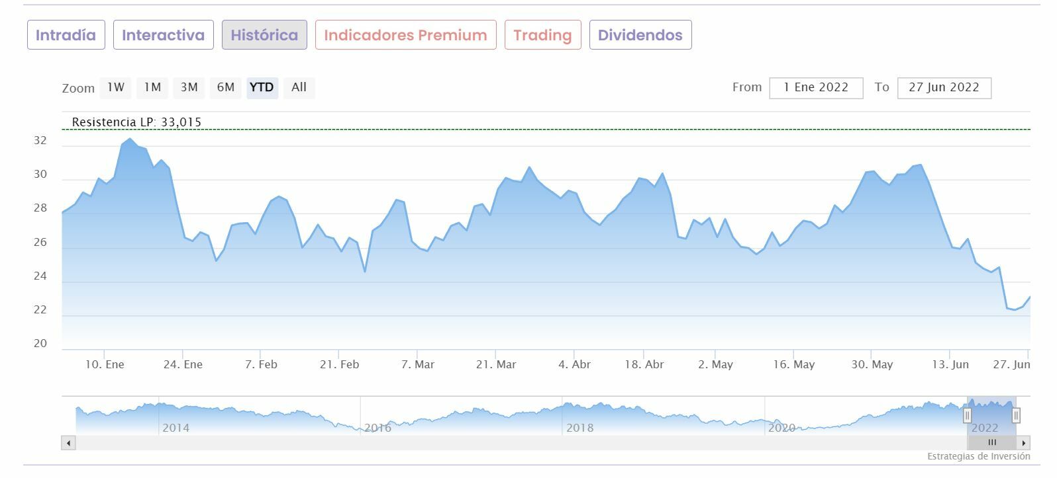Click the left navigator range handle
Image resolution: width=1057 pixels, height=478 pixels.
968,415
